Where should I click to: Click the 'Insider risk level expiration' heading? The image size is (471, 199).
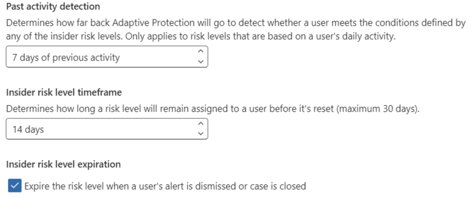tap(63, 164)
